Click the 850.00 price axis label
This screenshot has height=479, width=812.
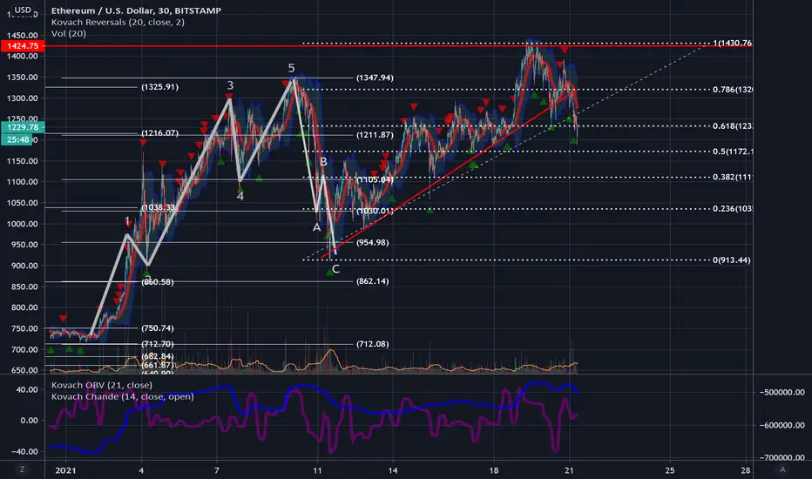(23, 287)
